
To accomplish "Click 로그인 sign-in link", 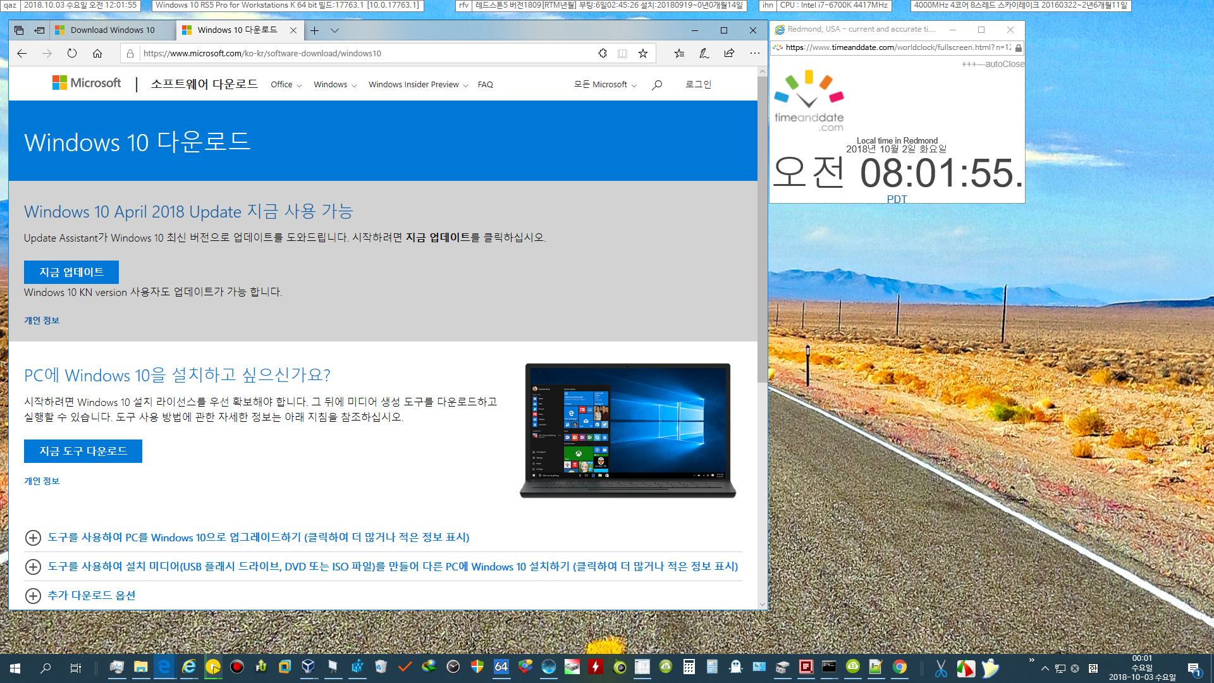I will 698,85.
